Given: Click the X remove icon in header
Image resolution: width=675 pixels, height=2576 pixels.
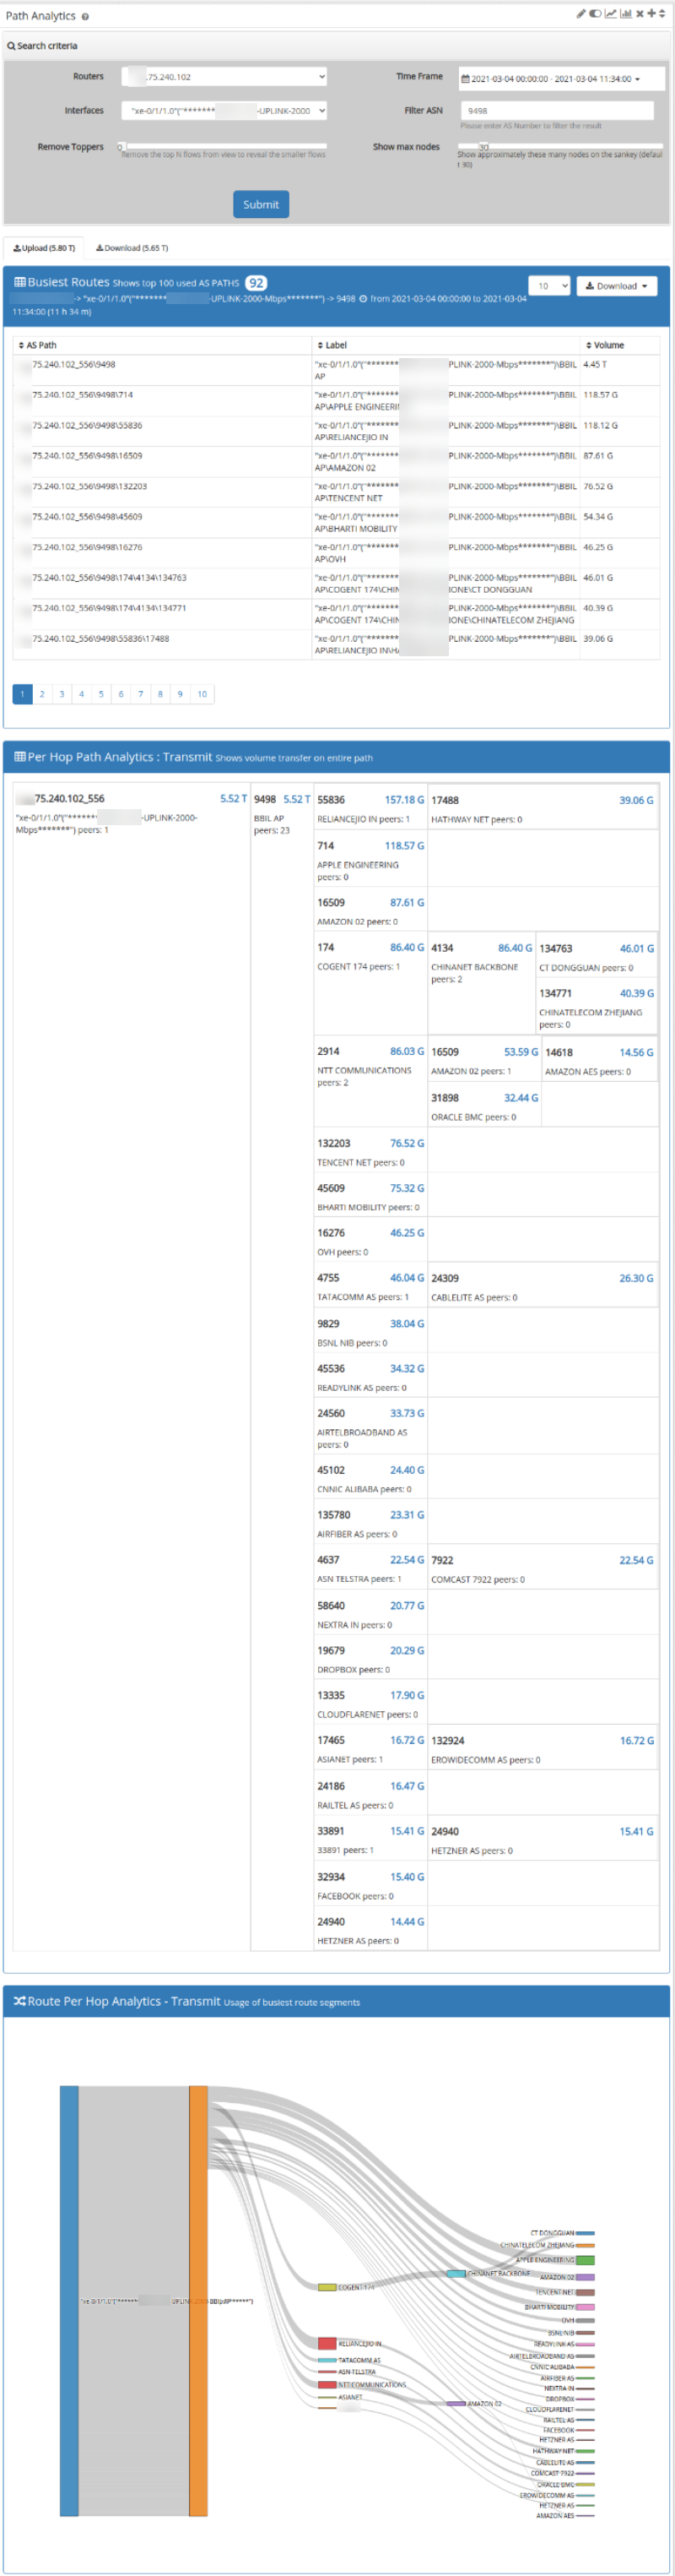Looking at the screenshot, I should (639, 14).
